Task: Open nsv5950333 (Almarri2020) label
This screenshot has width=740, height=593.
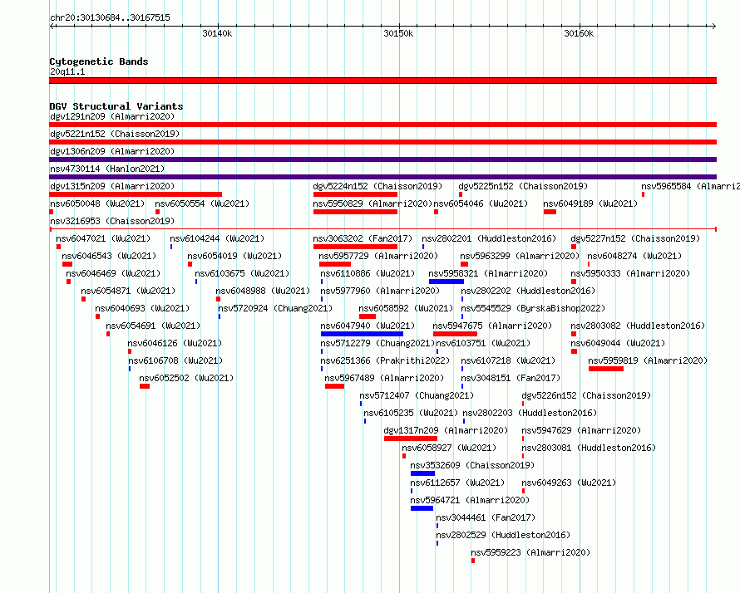Action: point(630,273)
